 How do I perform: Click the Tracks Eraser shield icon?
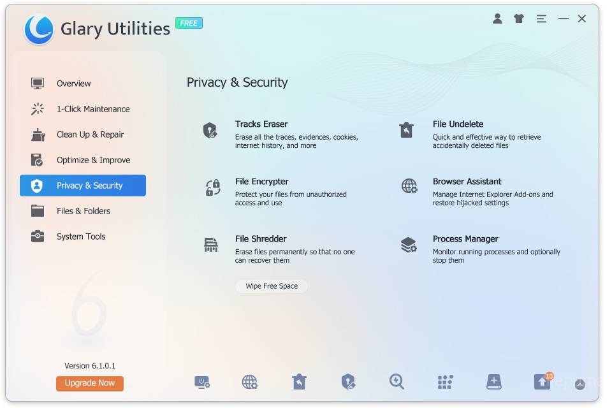coord(210,131)
